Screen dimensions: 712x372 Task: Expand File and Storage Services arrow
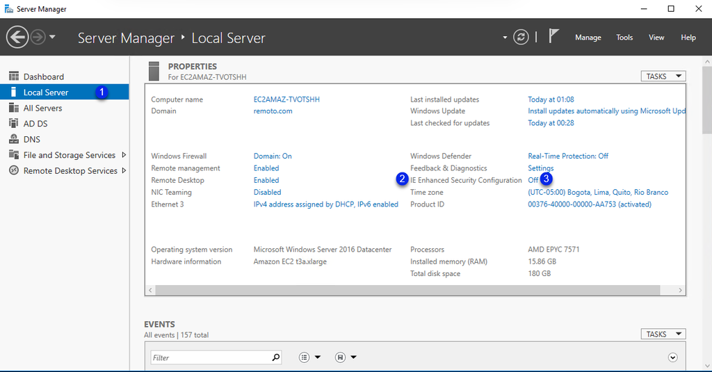pos(124,155)
